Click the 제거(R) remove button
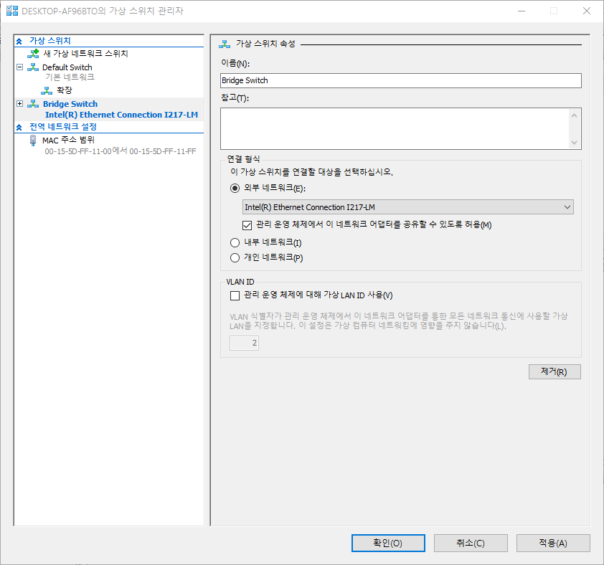Image resolution: width=604 pixels, height=565 pixels. 555,371
